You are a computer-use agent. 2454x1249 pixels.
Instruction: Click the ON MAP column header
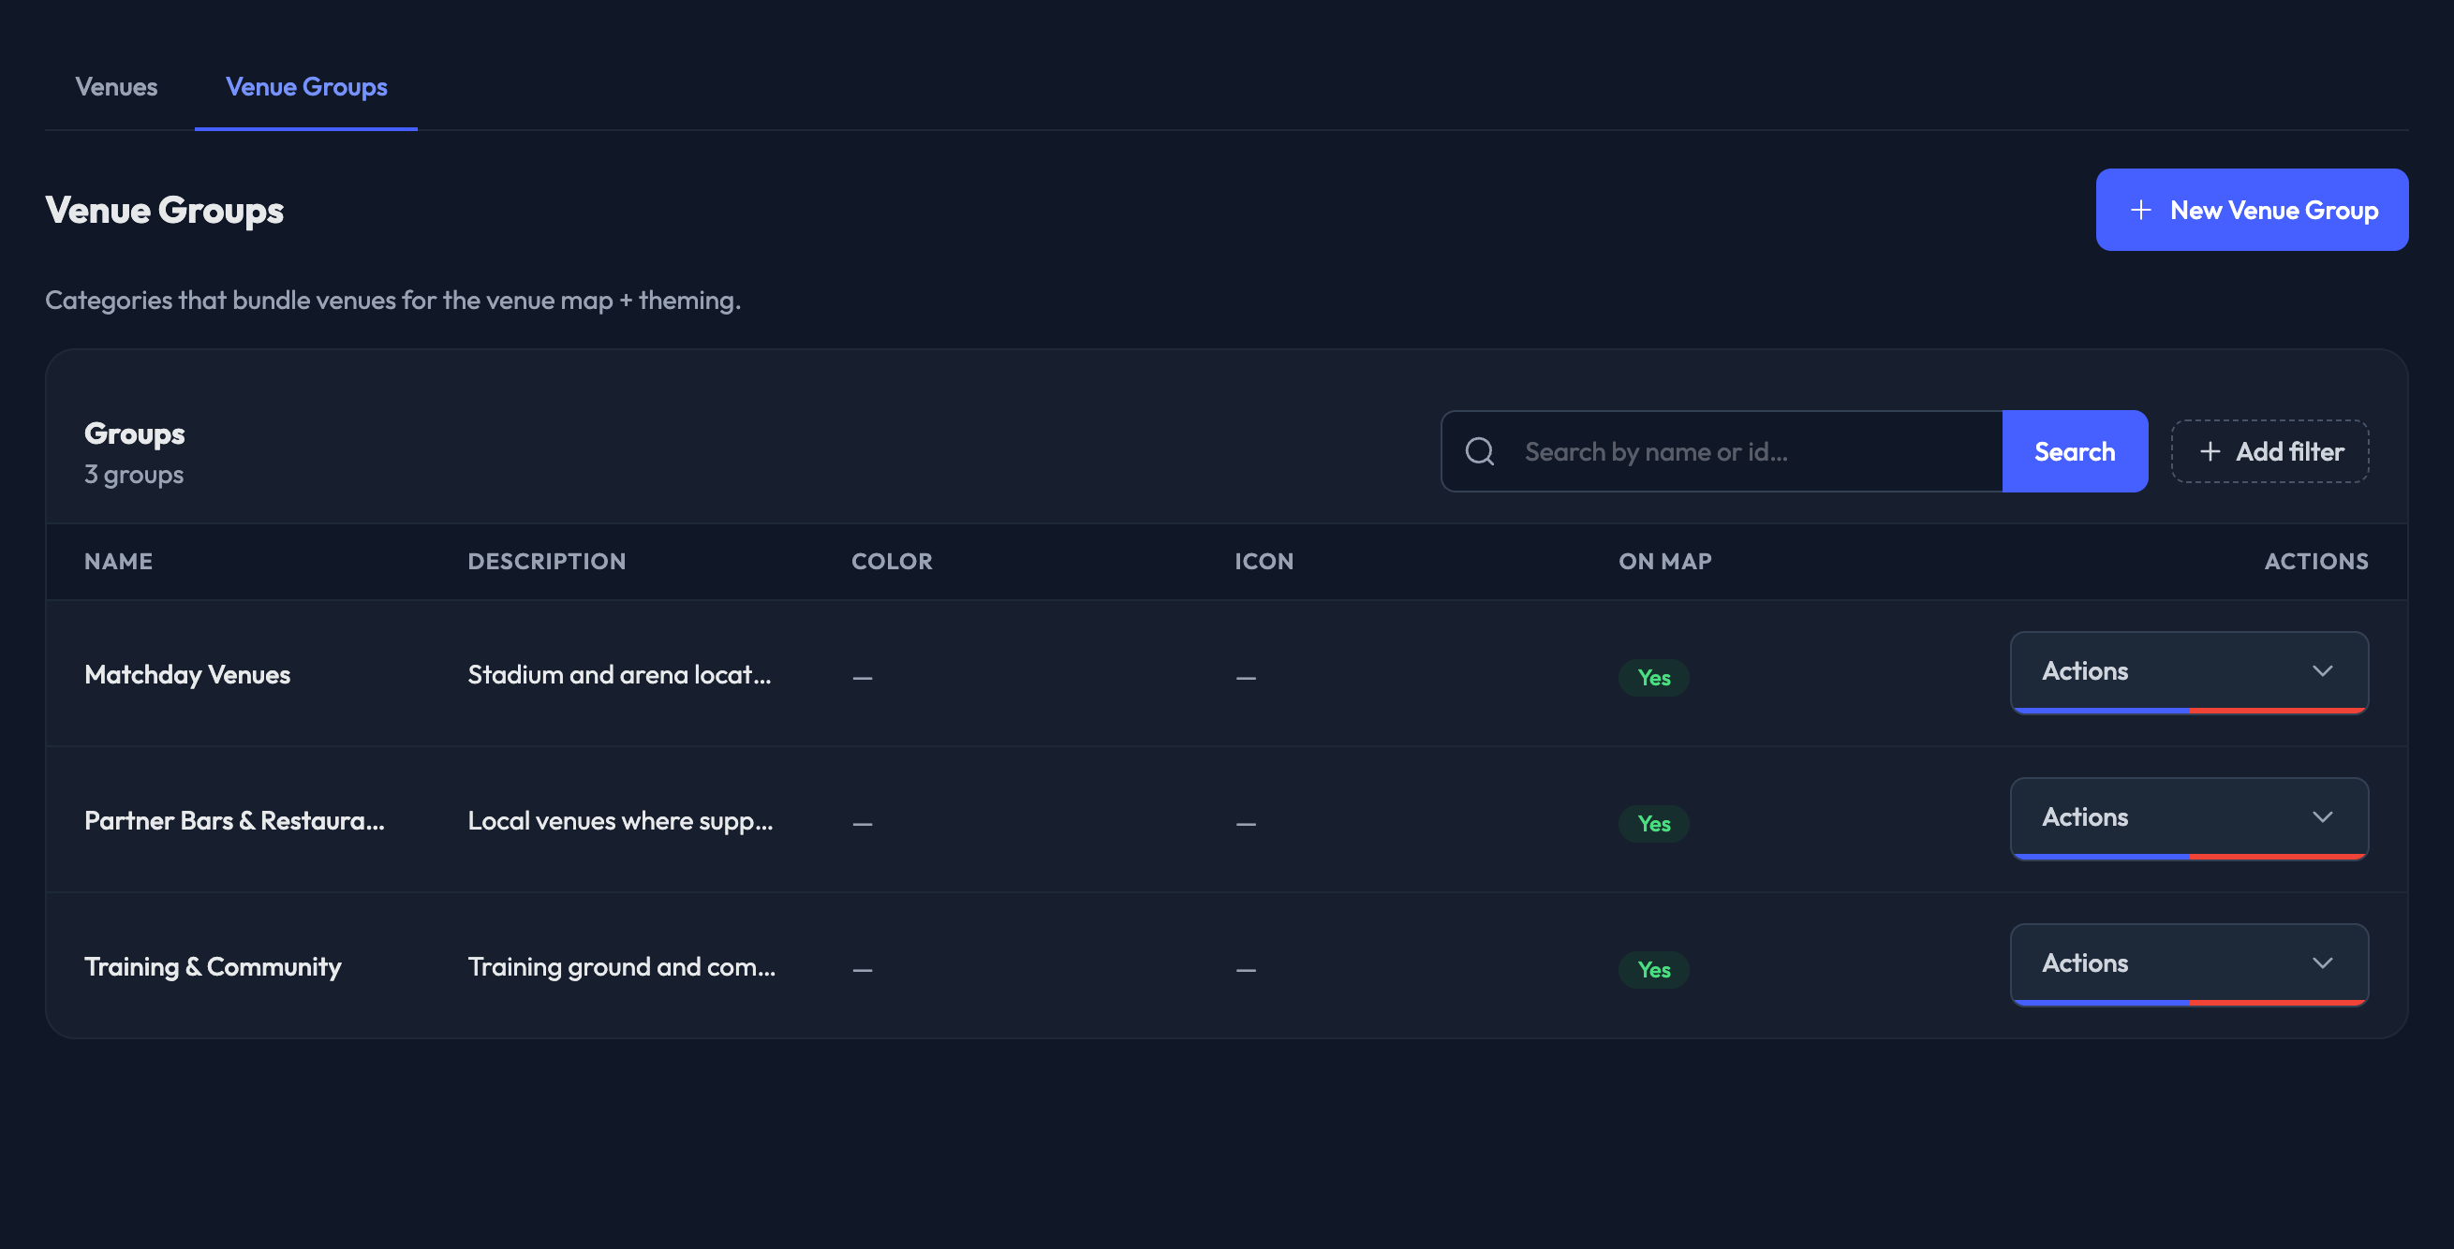point(1665,561)
